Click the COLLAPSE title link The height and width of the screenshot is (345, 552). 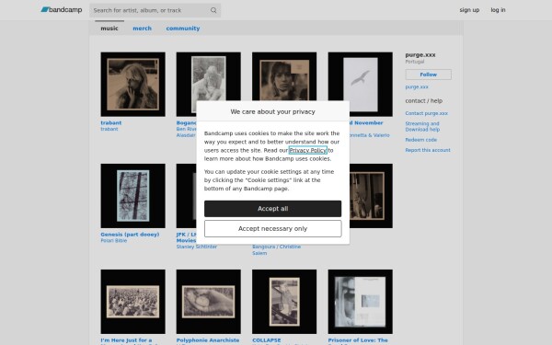[x=267, y=340]
